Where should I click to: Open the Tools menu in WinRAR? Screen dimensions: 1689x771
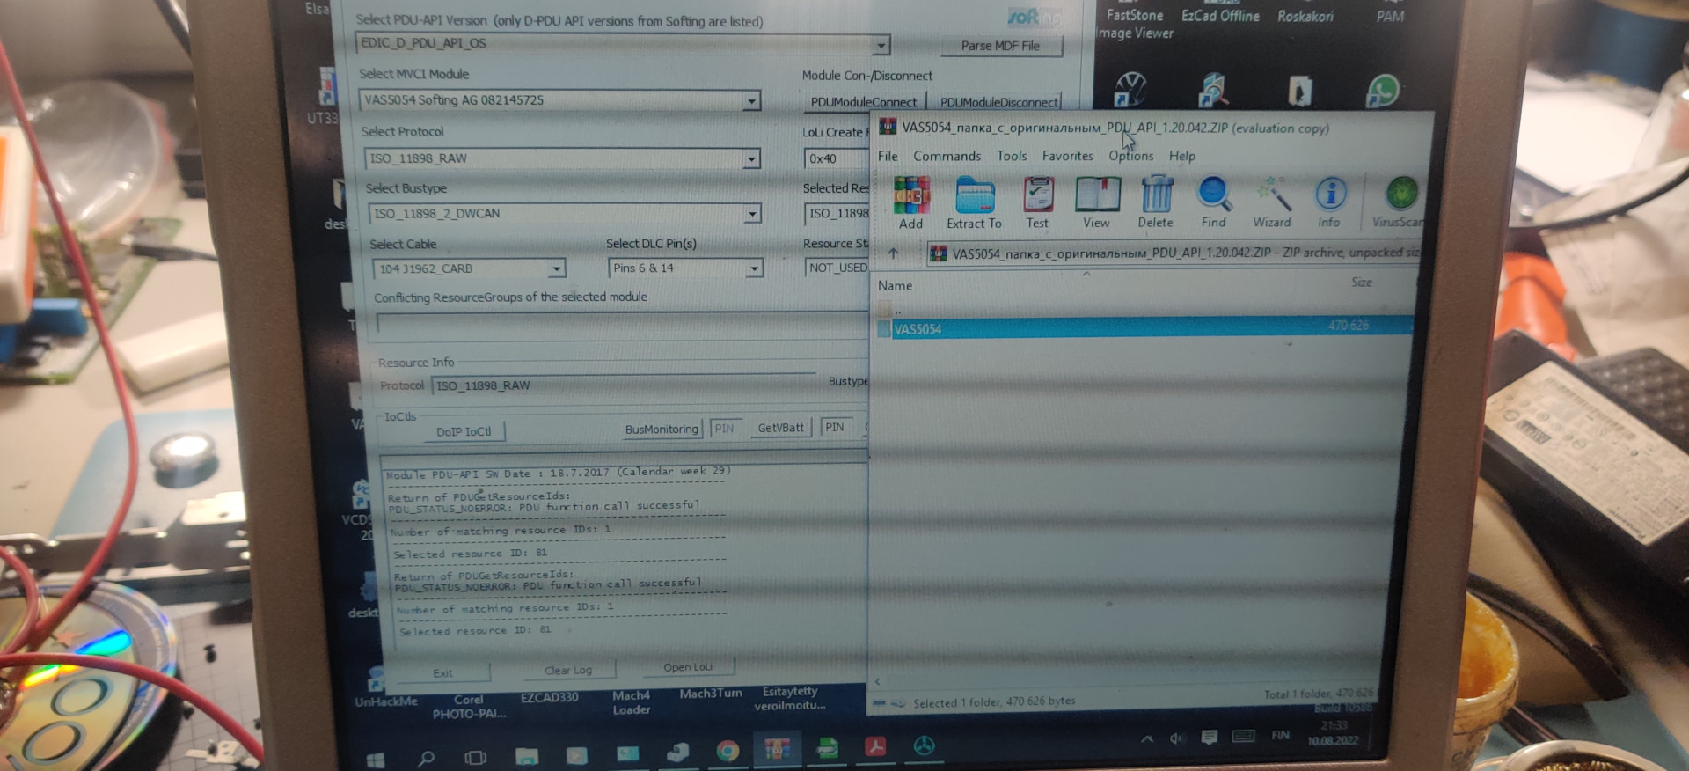click(x=1012, y=156)
